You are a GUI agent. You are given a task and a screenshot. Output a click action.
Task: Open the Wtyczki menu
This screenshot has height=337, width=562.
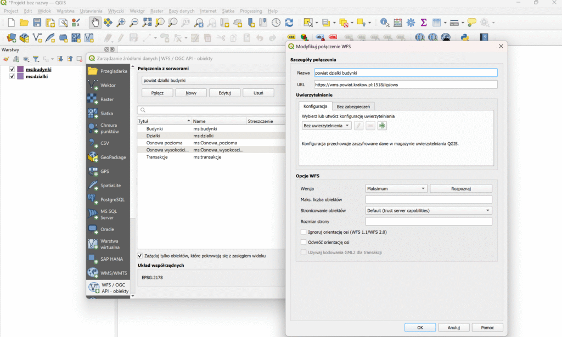[116, 11]
